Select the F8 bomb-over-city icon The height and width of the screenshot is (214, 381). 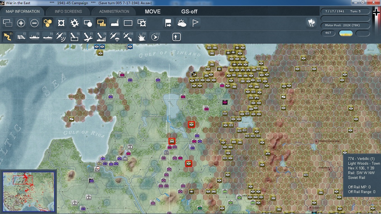click(x=101, y=37)
